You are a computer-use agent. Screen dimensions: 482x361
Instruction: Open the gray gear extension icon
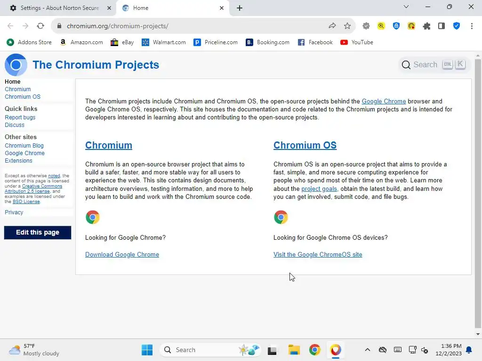[366, 26]
